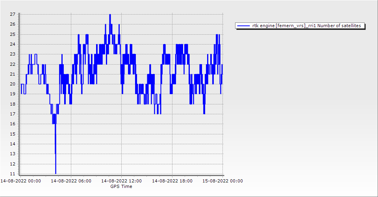Click the y-axis tick label 14
This screenshot has height=197, width=378.
pos(13,144)
